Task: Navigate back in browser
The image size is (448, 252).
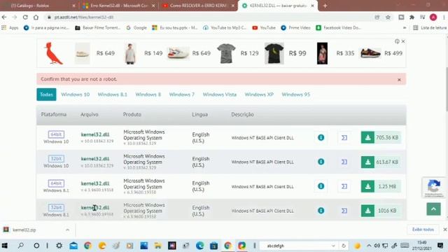Action: coord(4,17)
